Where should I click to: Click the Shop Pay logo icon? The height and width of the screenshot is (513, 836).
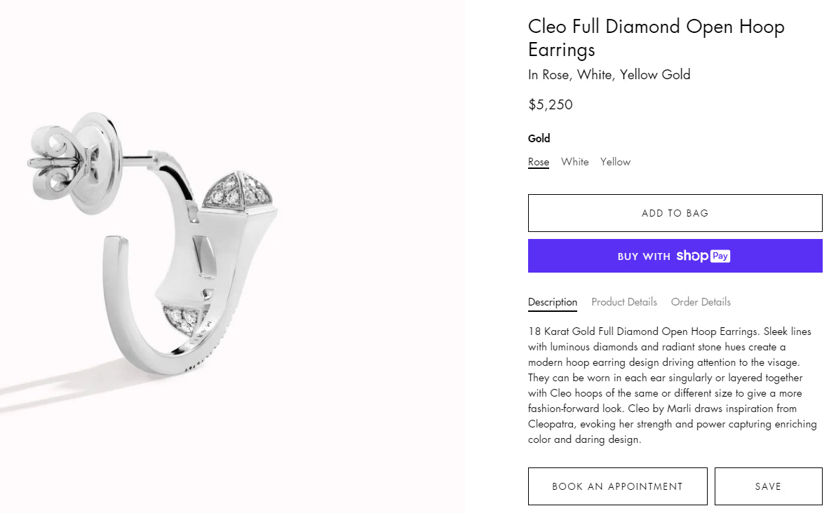click(x=703, y=256)
